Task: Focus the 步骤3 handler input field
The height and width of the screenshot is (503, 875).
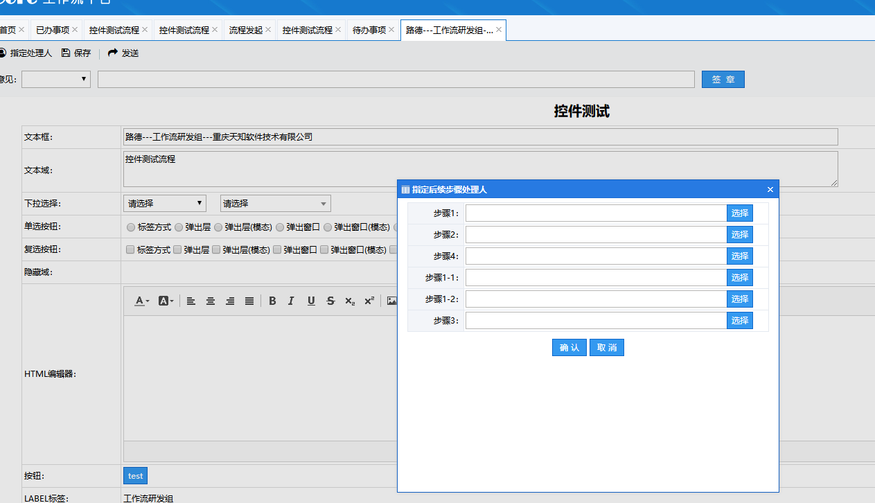Action: pos(596,321)
